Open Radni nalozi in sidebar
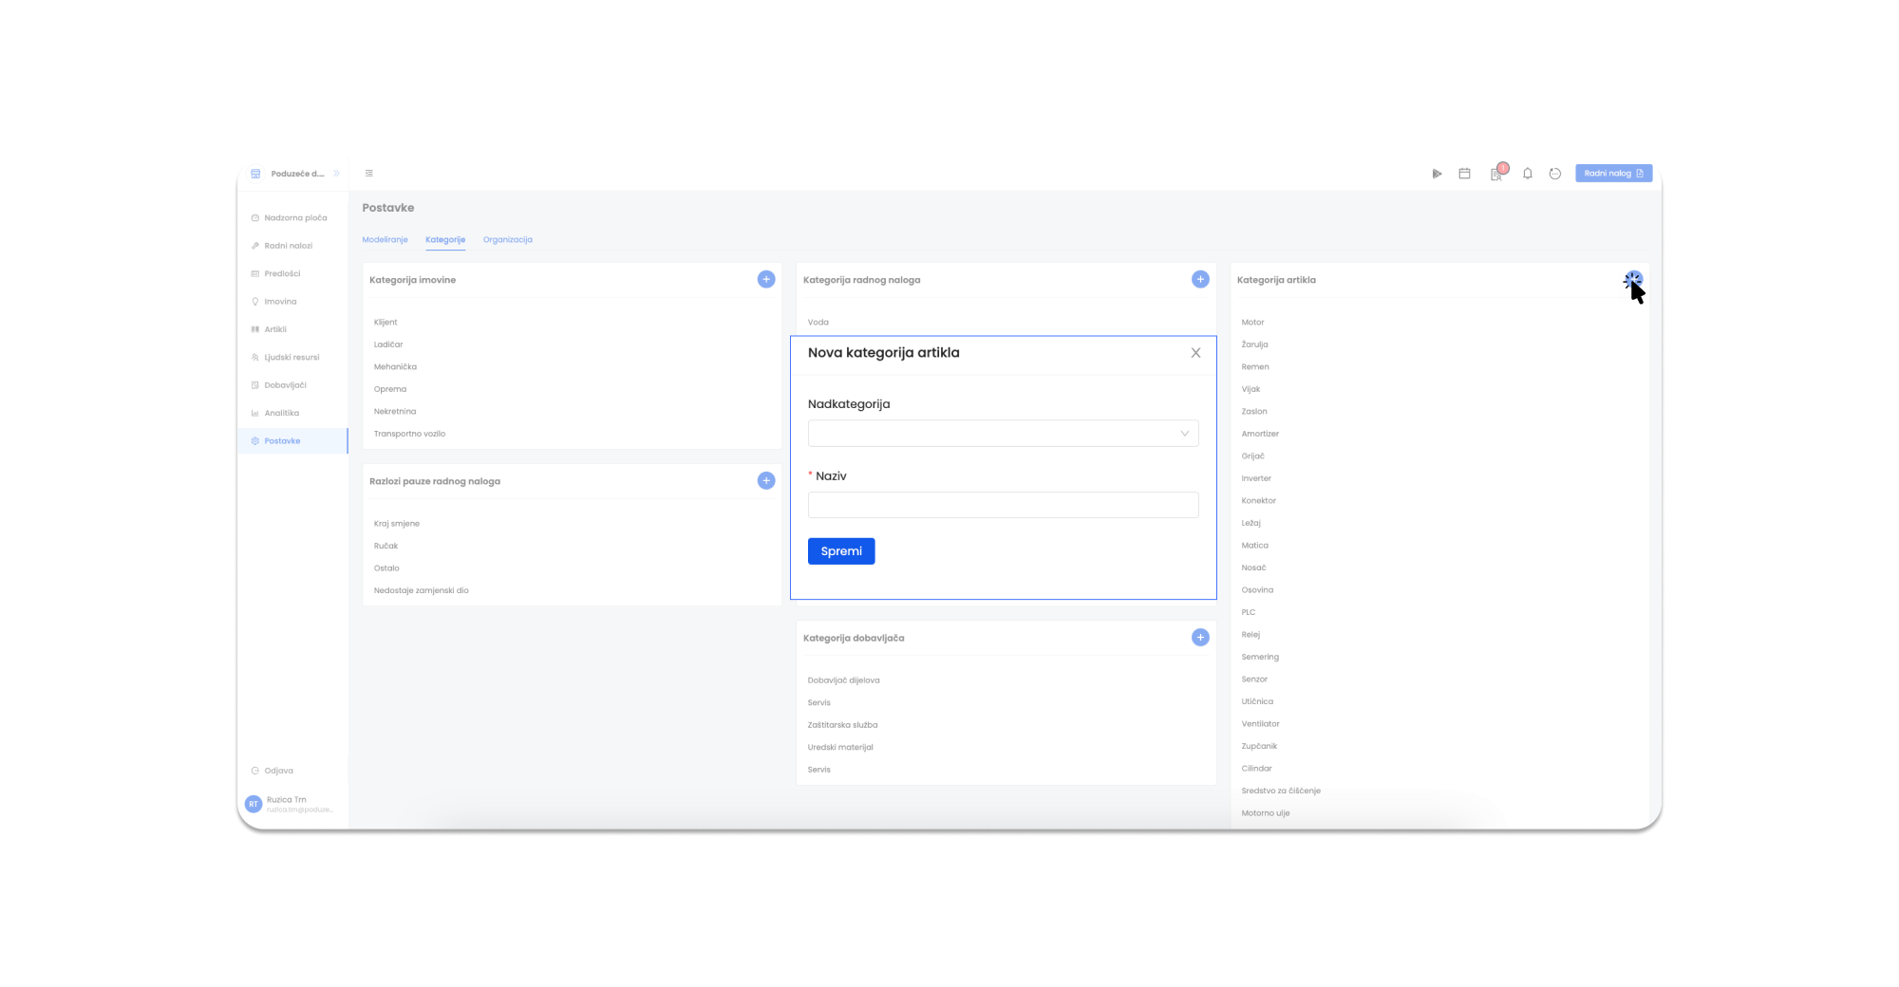Viewport: 1899px width, 987px height. pos(288,246)
